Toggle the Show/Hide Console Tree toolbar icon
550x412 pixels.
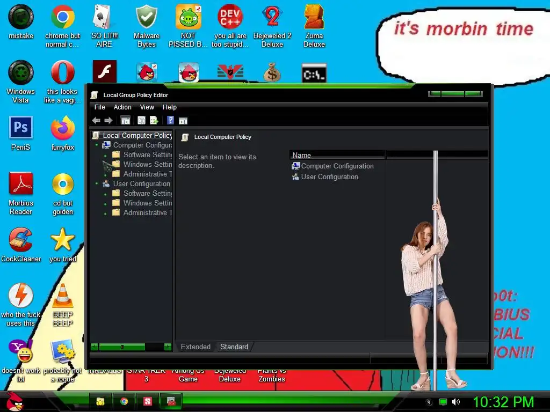coord(125,121)
